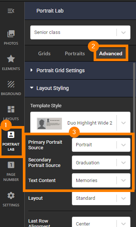Select the Portrait Lab icon
Viewport: 136px width, 227px height.
pos(11,141)
